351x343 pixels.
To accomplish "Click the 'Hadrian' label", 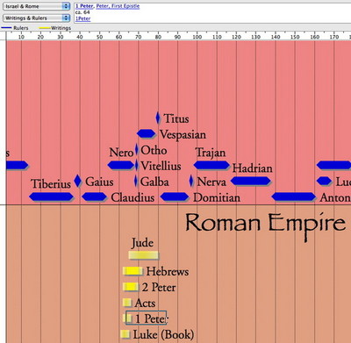I will pos(253,168).
